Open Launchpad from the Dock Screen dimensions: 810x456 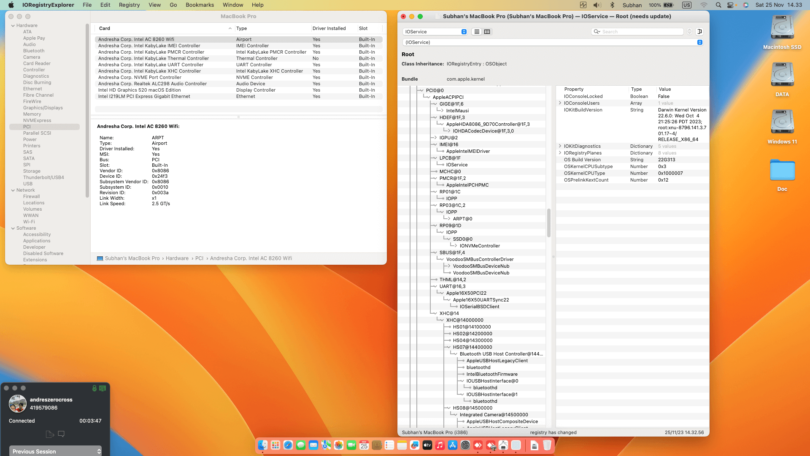tap(275, 445)
